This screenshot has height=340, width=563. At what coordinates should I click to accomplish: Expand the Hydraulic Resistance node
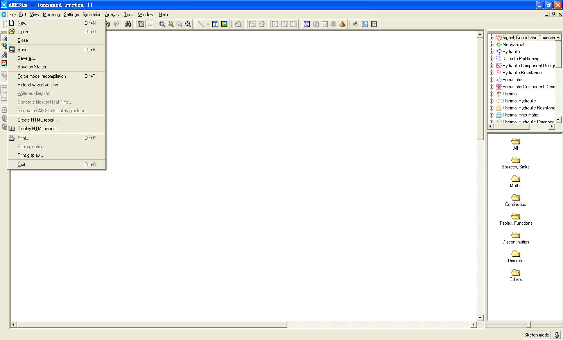(492, 73)
